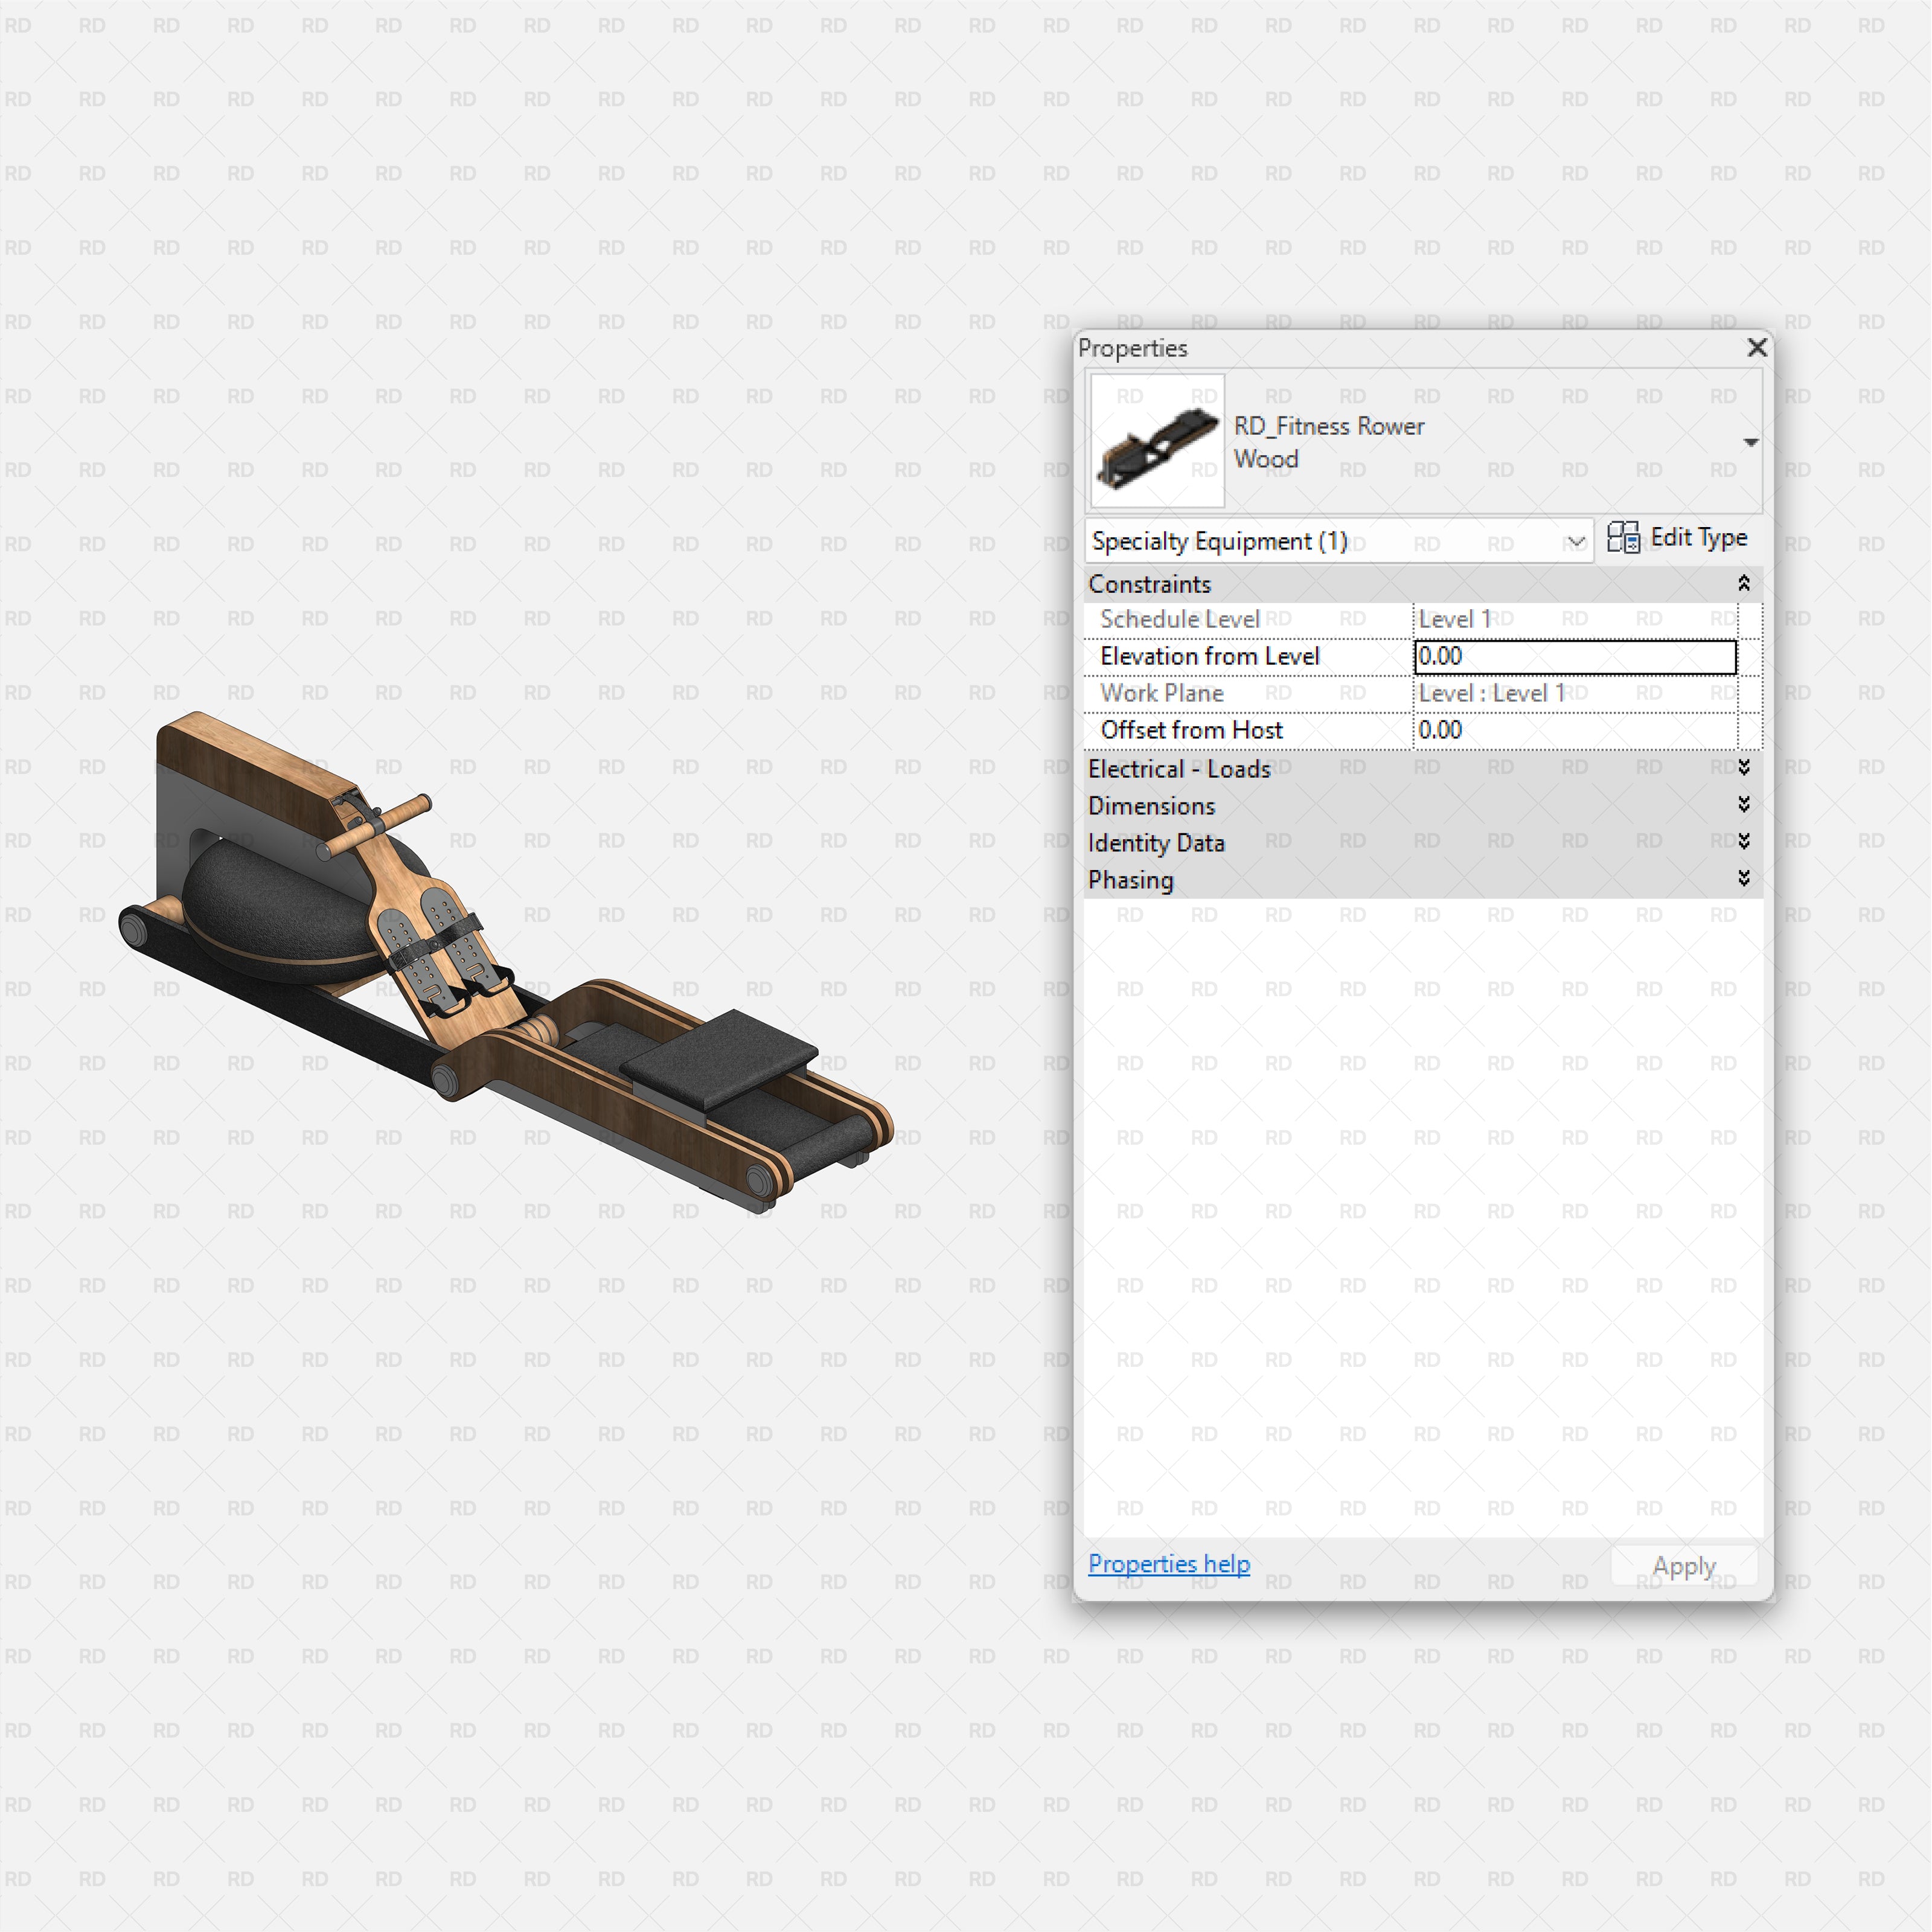The image size is (1932, 1932).
Task: Expand the Identity Data section
Action: point(1744,842)
